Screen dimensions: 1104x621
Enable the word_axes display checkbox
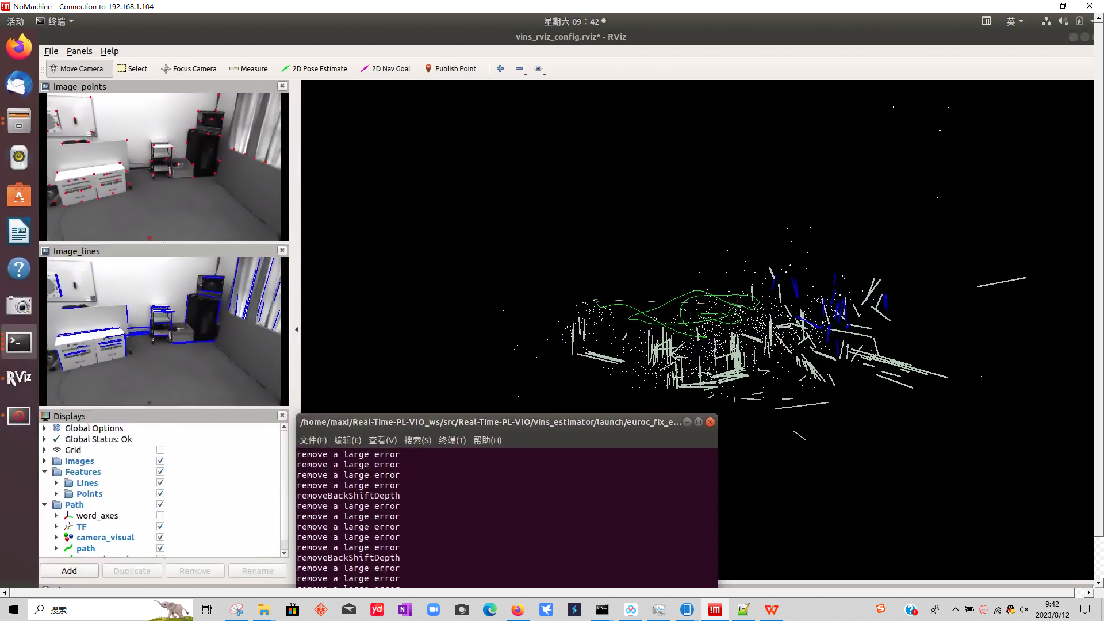click(x=160, y=515)
